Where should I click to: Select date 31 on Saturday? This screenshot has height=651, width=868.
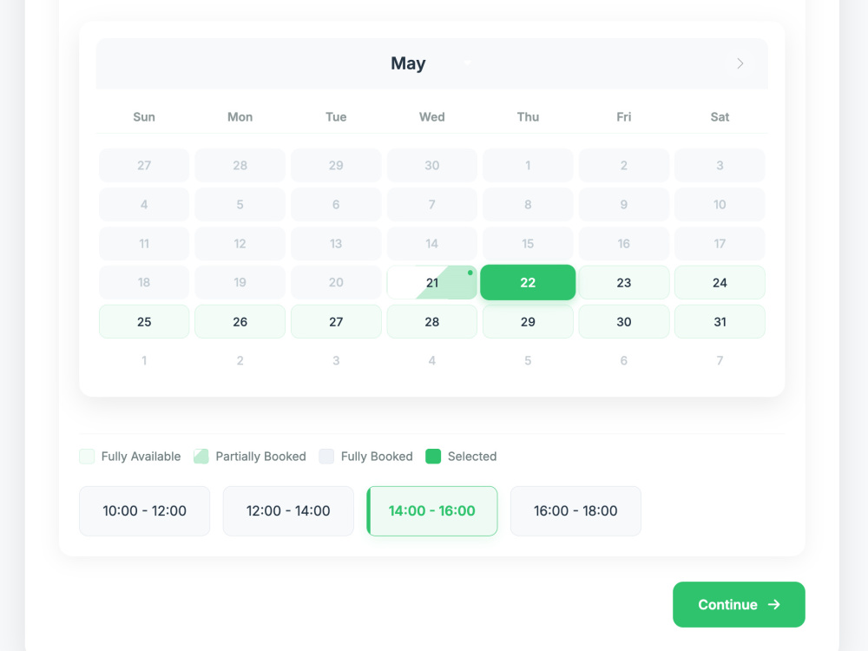720,322
